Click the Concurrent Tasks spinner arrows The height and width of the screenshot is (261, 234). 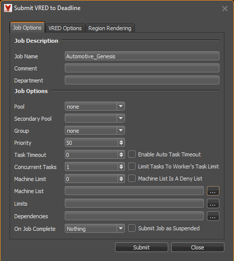(121, 166)
